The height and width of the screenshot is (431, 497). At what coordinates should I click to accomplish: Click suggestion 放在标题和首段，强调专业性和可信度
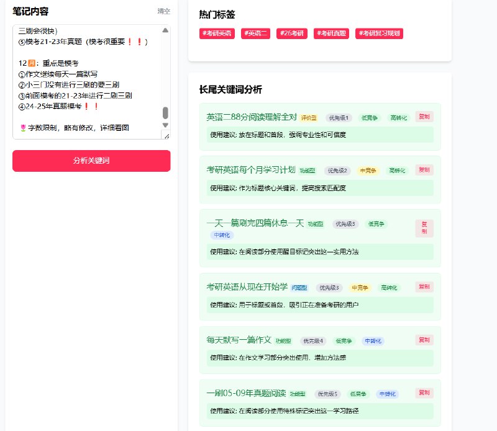pyautogui.click(x=292, y=135)
